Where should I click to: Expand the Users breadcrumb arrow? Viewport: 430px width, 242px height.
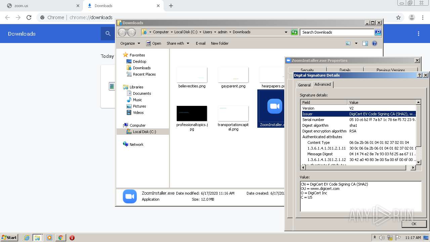pos(215,32)
